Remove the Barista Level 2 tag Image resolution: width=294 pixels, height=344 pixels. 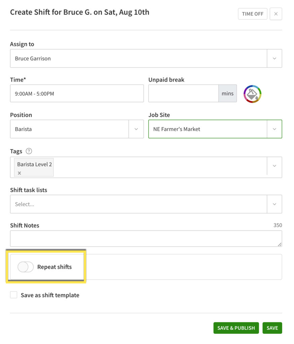click(x=20, y=173)
